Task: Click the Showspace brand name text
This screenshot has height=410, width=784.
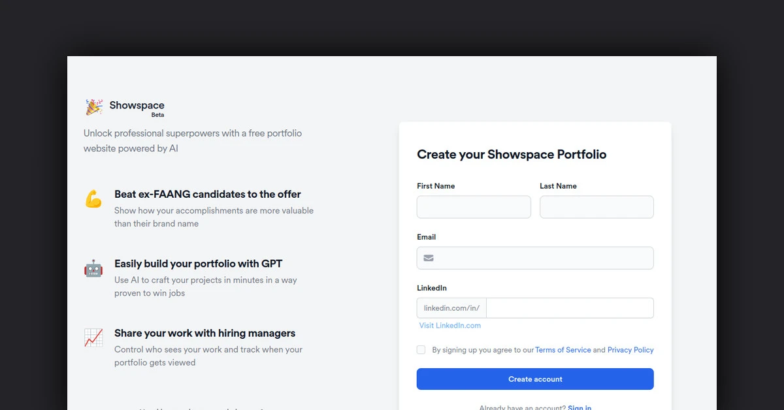Action: [137, 105]
